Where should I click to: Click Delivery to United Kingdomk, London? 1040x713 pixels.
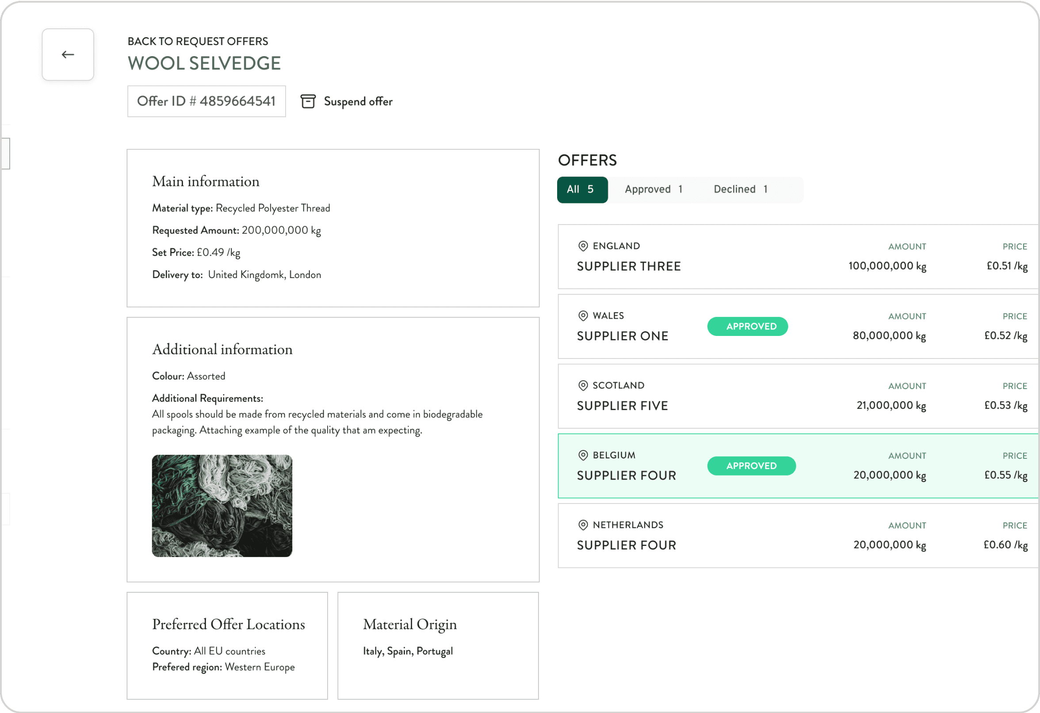pos(237,275)
